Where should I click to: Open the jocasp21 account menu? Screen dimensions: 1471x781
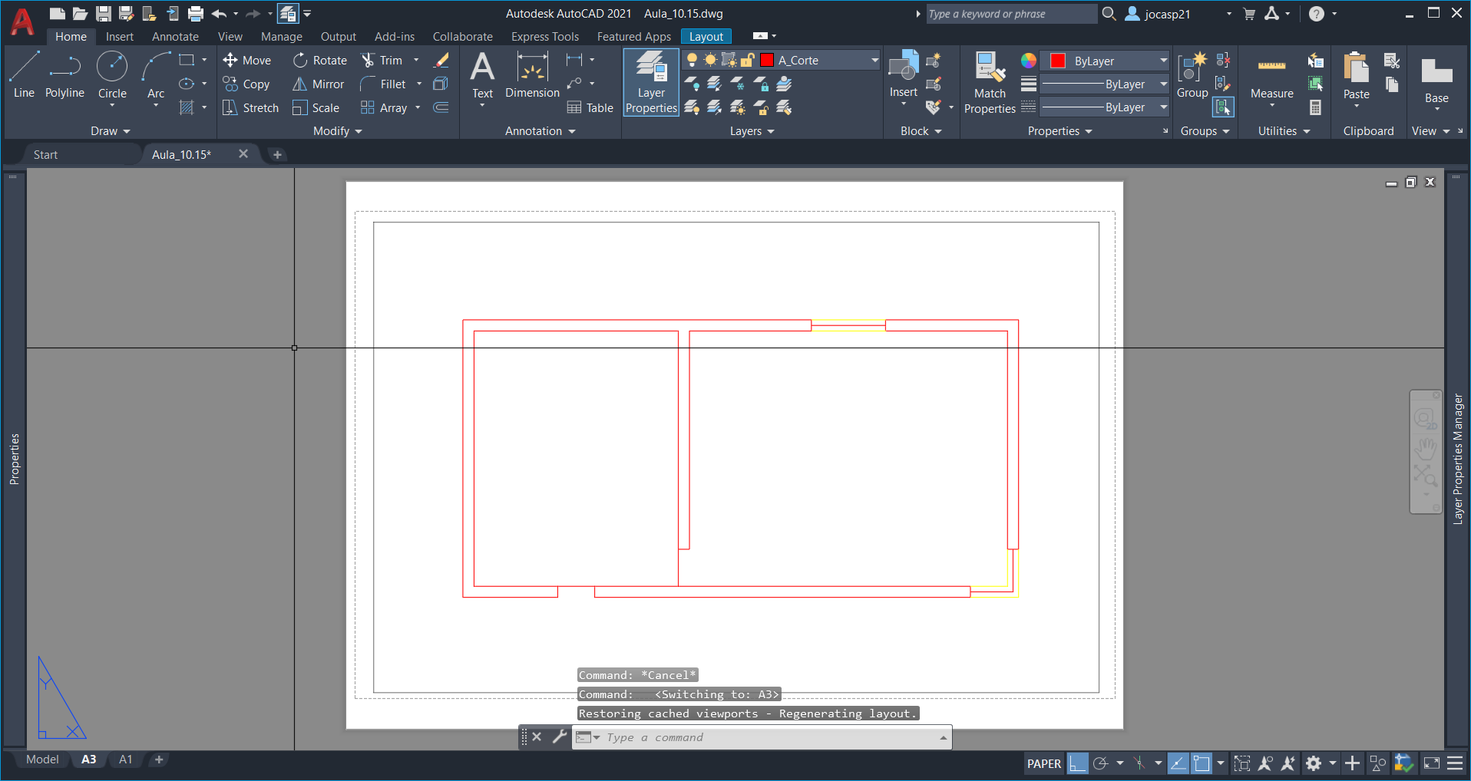click(x=1178, y=14)
